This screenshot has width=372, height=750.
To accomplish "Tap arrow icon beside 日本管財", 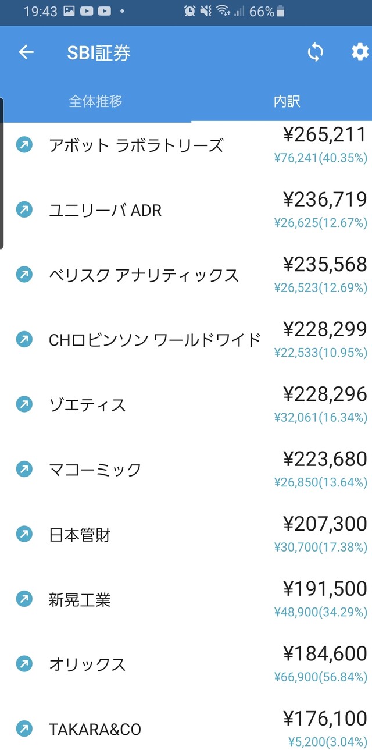I will (x=24, y=534).
